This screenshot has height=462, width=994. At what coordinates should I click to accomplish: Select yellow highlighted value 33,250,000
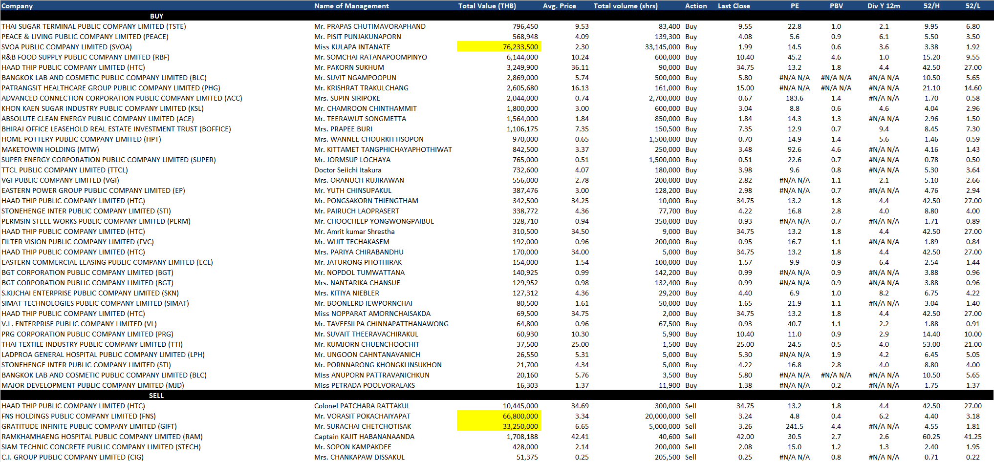499,426
